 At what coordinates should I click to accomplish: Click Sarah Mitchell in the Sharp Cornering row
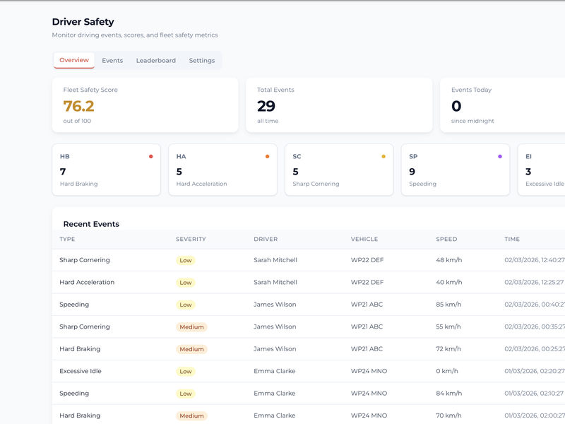click(275, 260)
